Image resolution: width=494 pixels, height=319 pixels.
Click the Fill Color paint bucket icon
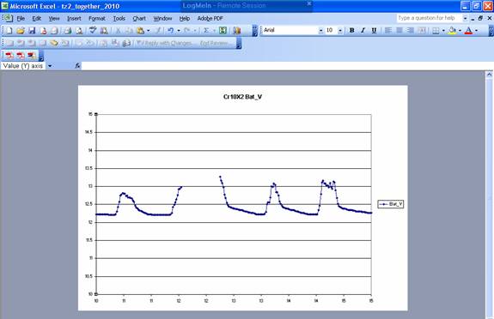[452, 30]
